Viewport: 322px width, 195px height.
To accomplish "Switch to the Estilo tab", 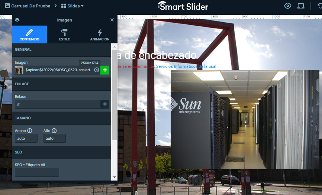I will point(64,34).
